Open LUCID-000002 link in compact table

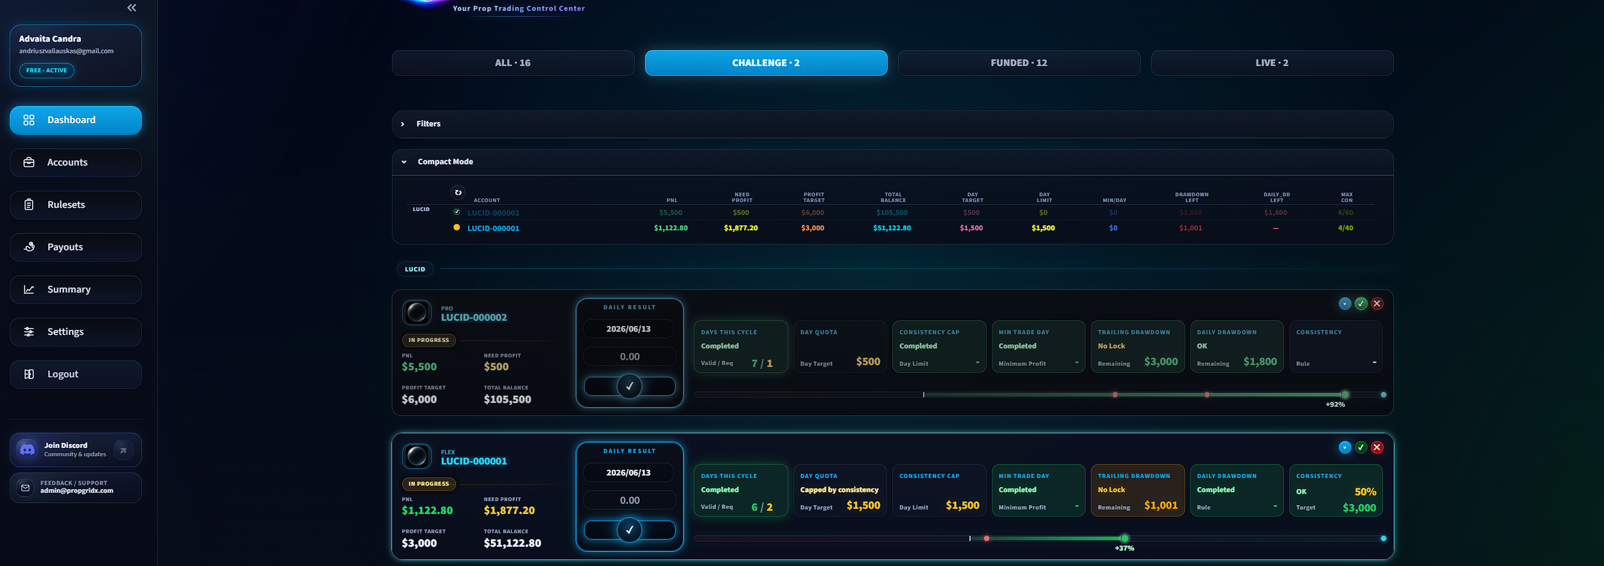(493, 212)
